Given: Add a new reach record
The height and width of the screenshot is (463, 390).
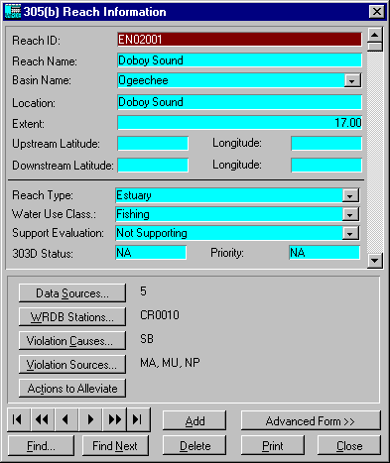Looking at the screenshot, I should (195, 421).
